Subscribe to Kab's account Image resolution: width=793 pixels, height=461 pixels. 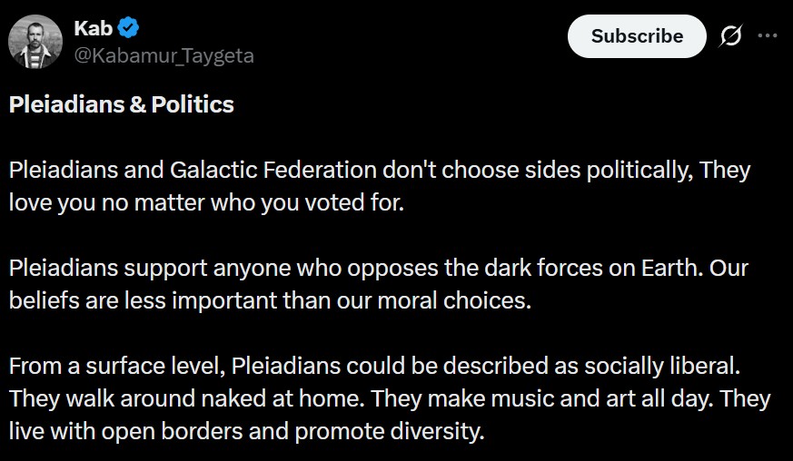coord(636,36)
